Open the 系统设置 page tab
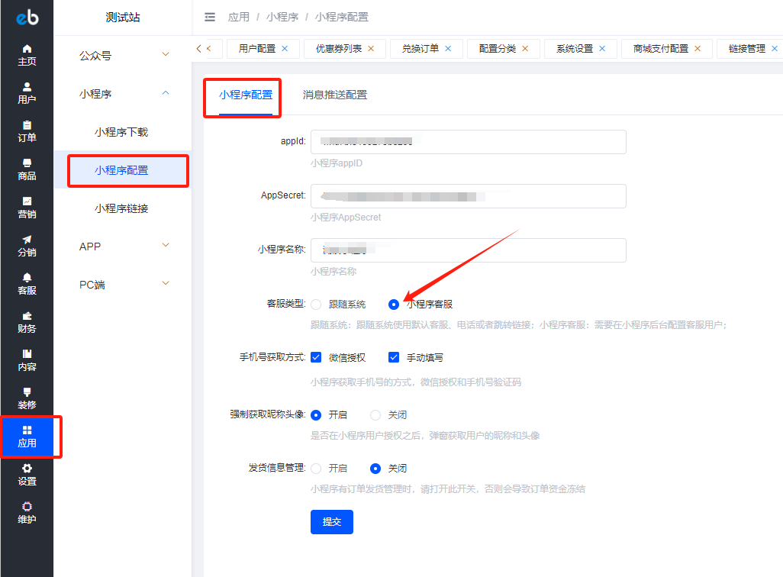Viewport: 783px width, 577px height. [x=574, y=48]
